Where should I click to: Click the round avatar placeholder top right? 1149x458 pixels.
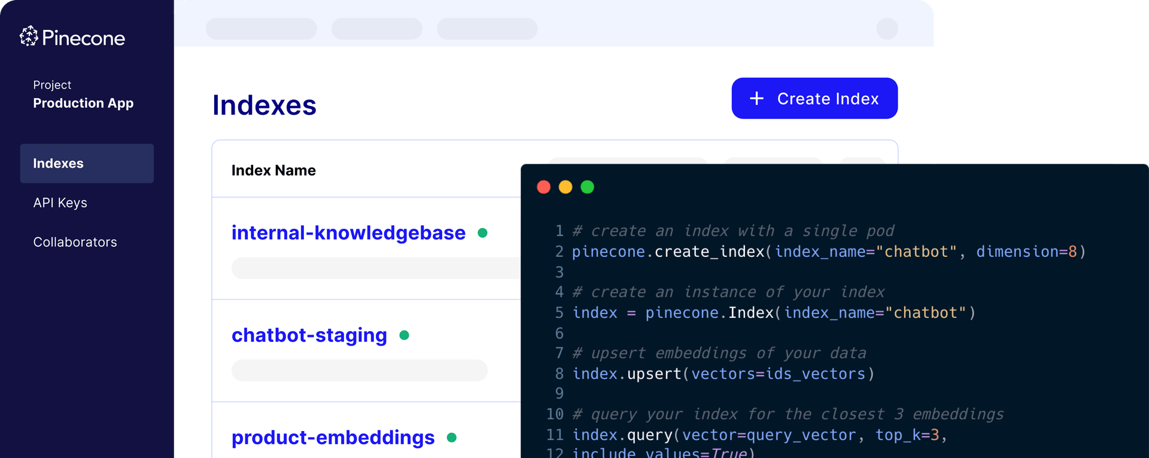[887, 29]
